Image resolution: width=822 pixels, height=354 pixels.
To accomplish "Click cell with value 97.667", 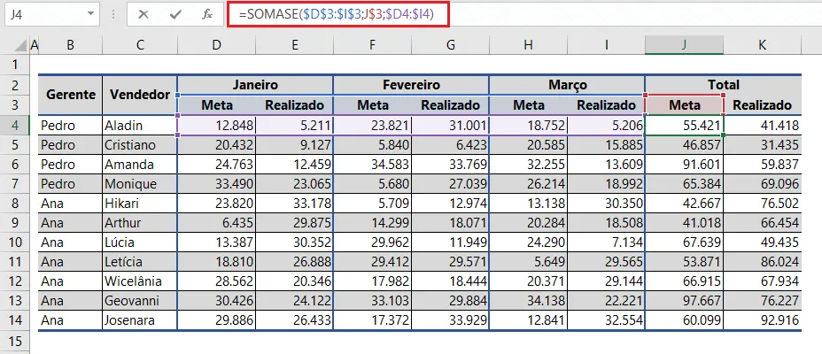I will coord(685,301).
